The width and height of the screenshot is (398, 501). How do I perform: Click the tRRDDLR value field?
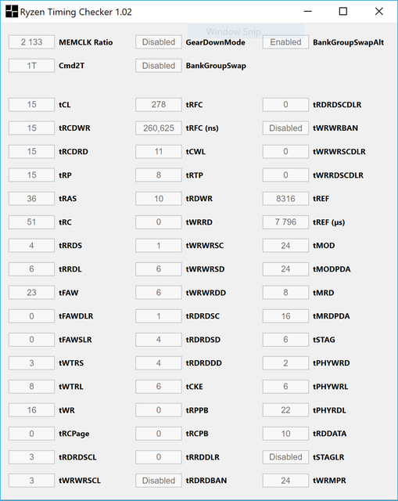(x=159, y=457)
